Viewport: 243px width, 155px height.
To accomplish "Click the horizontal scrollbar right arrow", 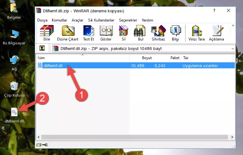I will pyautogui.click(x=232, y=137).
